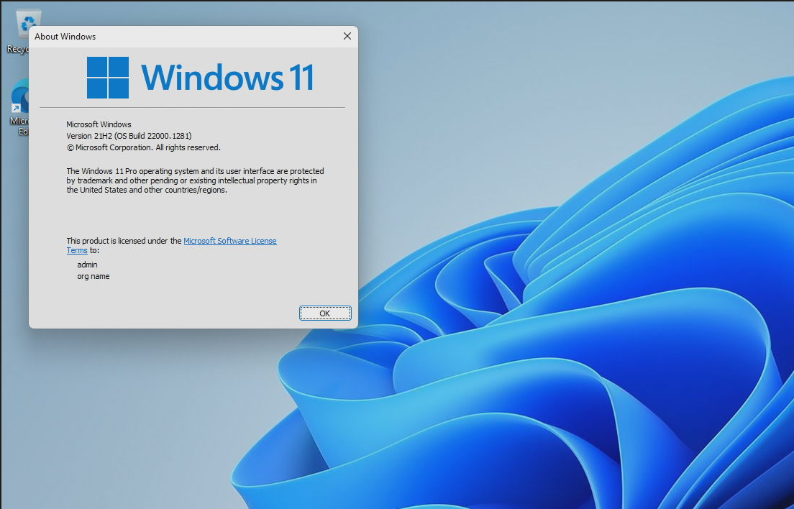Click the 'Microsoft Windows' text line

pyautogui.click(x=99, y=124)
